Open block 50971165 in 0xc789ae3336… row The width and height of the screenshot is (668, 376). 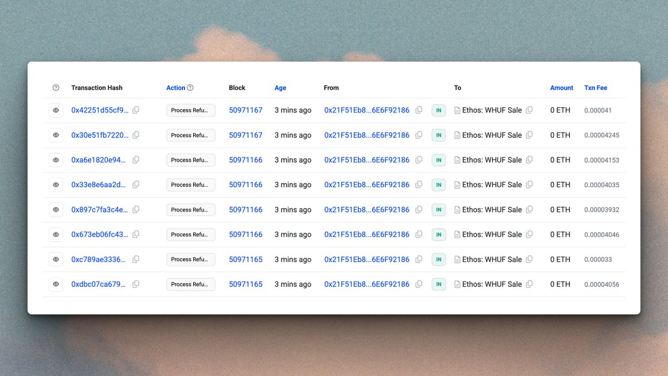click(245, 259)
